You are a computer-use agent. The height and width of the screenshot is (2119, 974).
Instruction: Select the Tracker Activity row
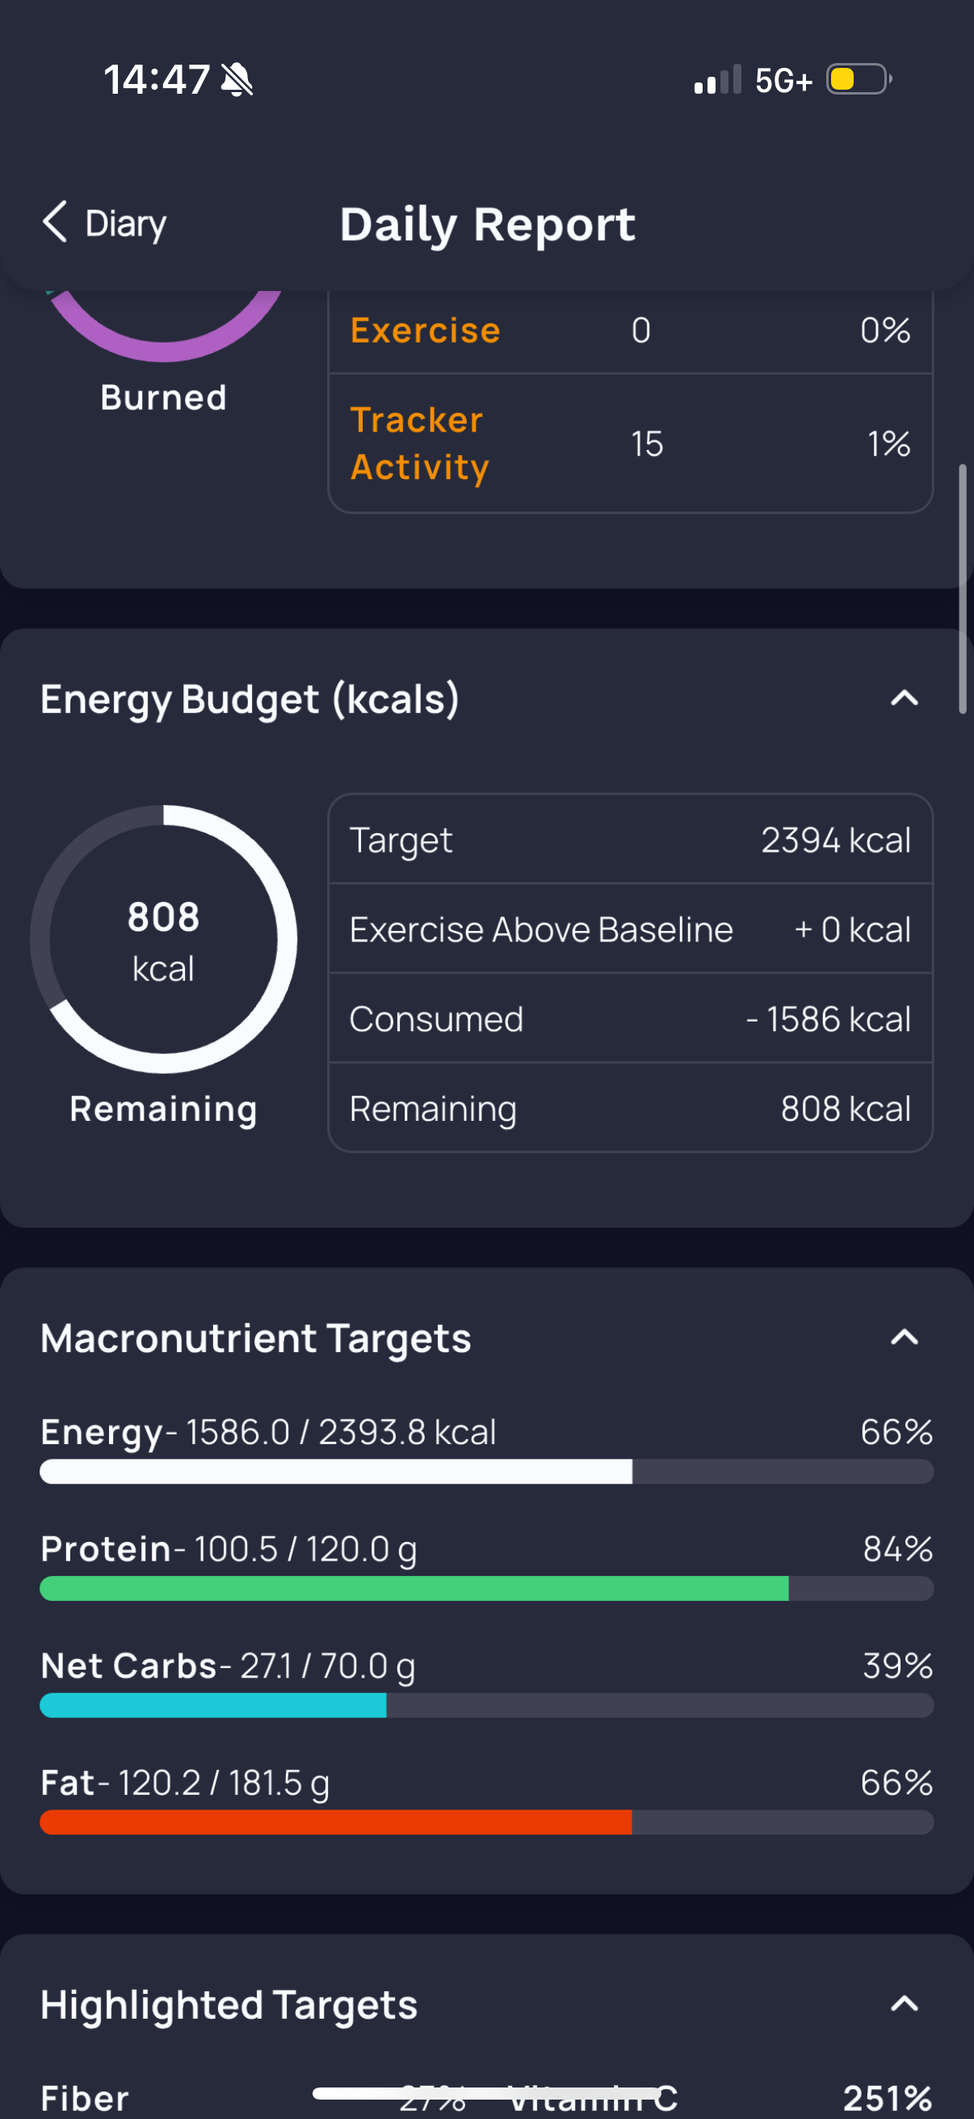(x=631, y=444)
